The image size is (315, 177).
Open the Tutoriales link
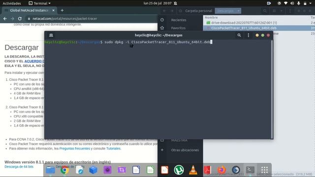pos(113,148)
